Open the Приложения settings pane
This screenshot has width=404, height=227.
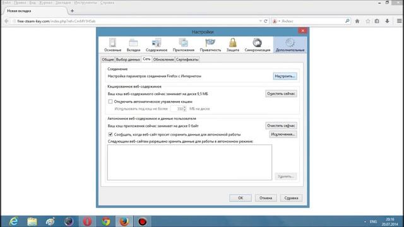pyautogui.click(x=184, y=45)
